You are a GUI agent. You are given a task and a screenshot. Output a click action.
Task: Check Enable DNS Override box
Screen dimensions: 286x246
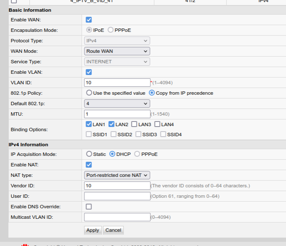89,207
